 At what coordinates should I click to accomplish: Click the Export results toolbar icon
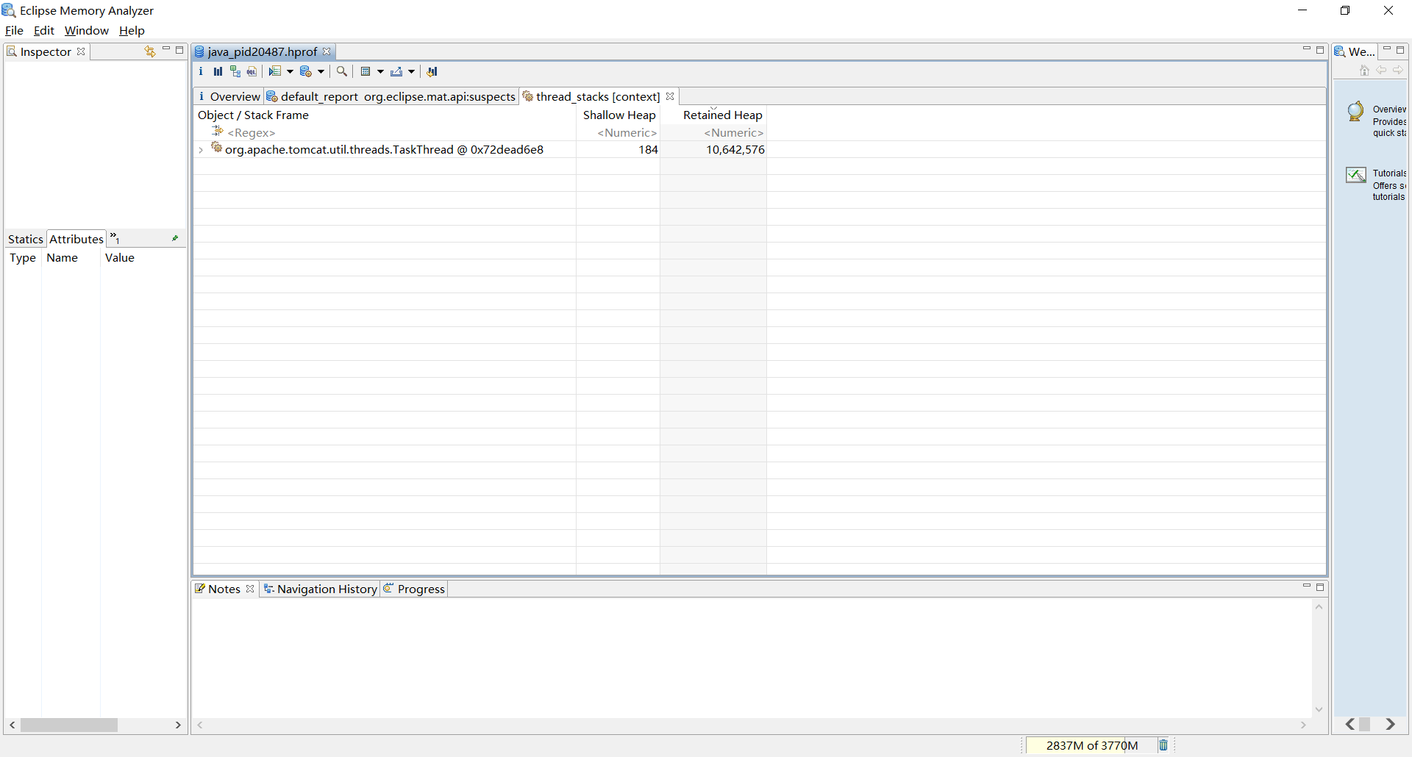396,71
